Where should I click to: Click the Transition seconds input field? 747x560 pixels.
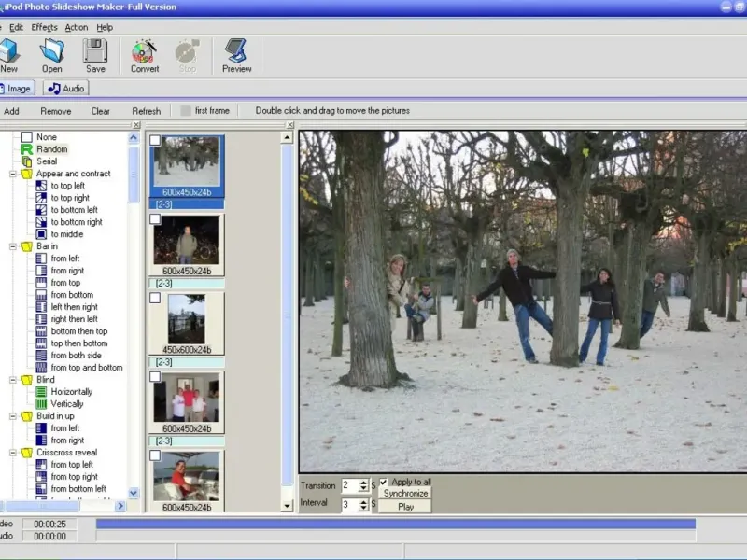click(x=349, y=485)
